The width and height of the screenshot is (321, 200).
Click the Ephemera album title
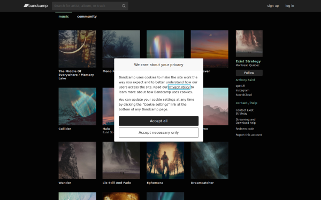(x=155, y=183)
